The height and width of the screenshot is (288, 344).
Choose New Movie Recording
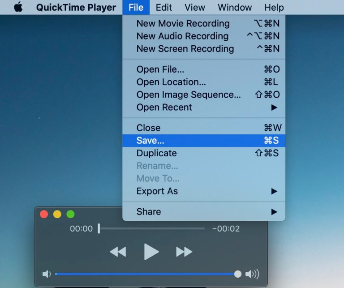(204, 23)
